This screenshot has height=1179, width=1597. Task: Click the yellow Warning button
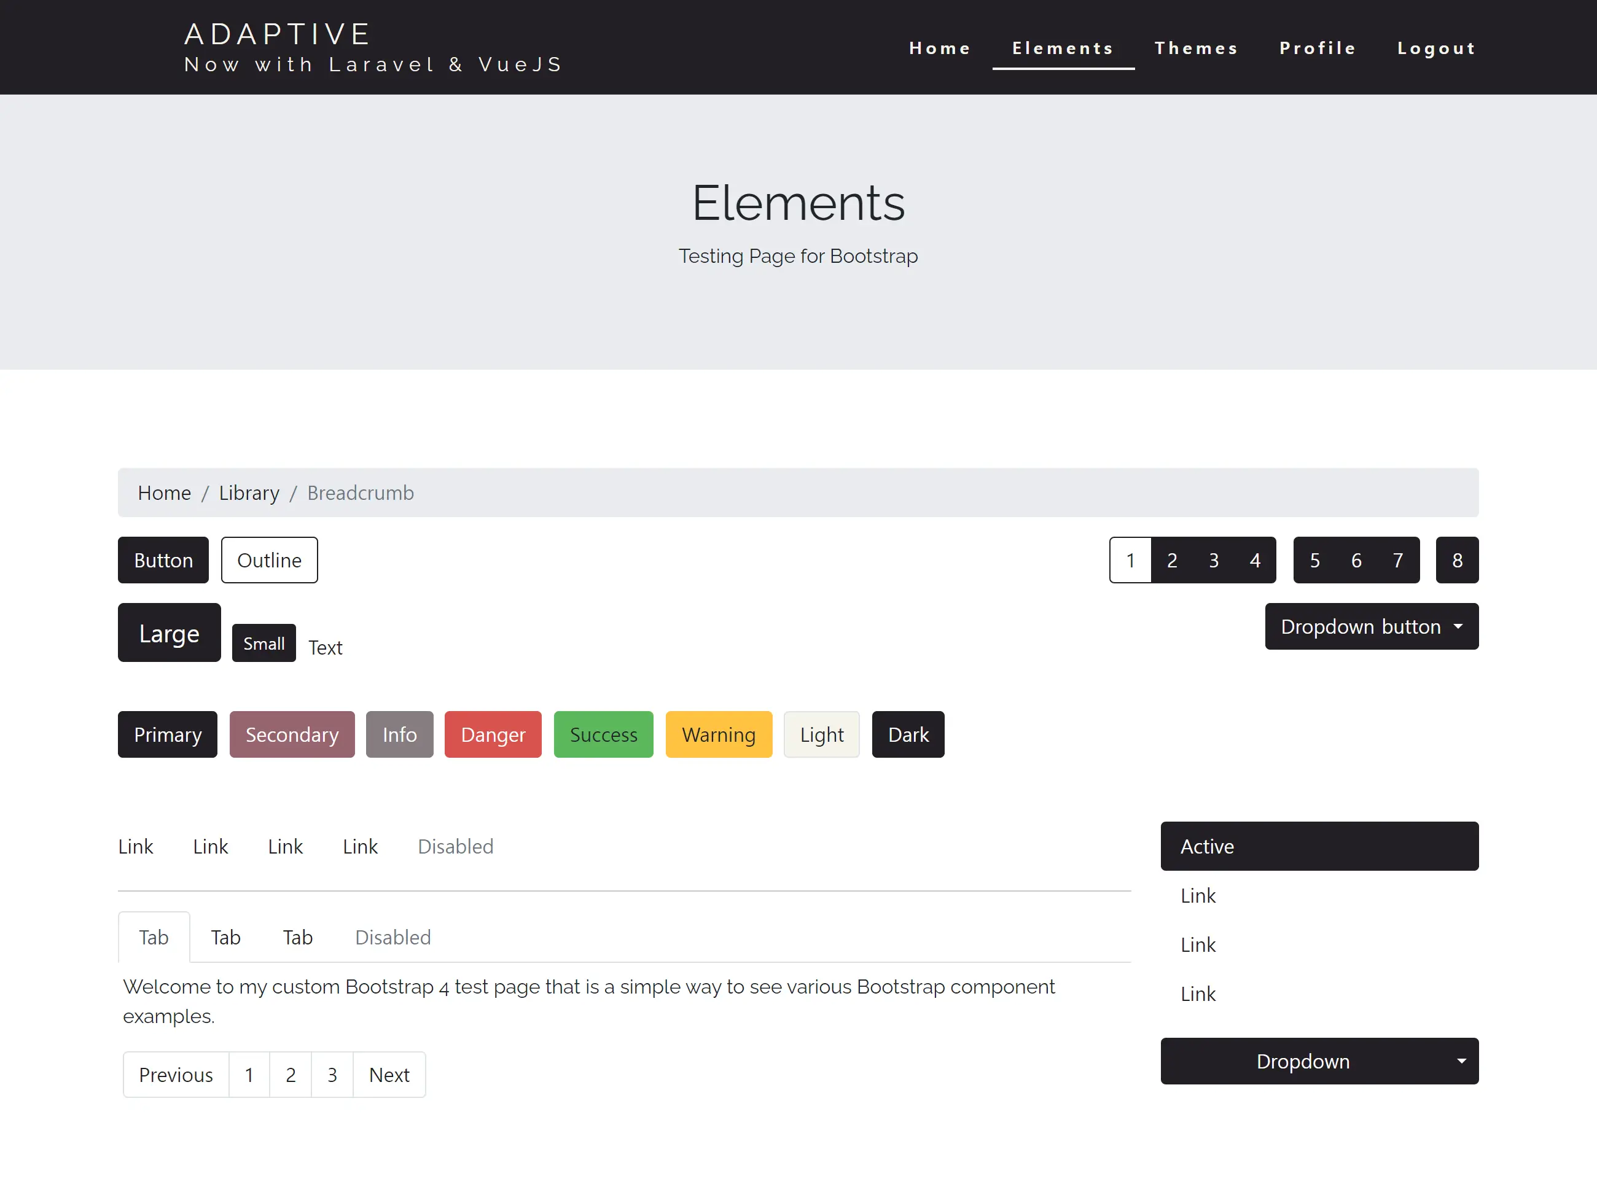(718, 734)
